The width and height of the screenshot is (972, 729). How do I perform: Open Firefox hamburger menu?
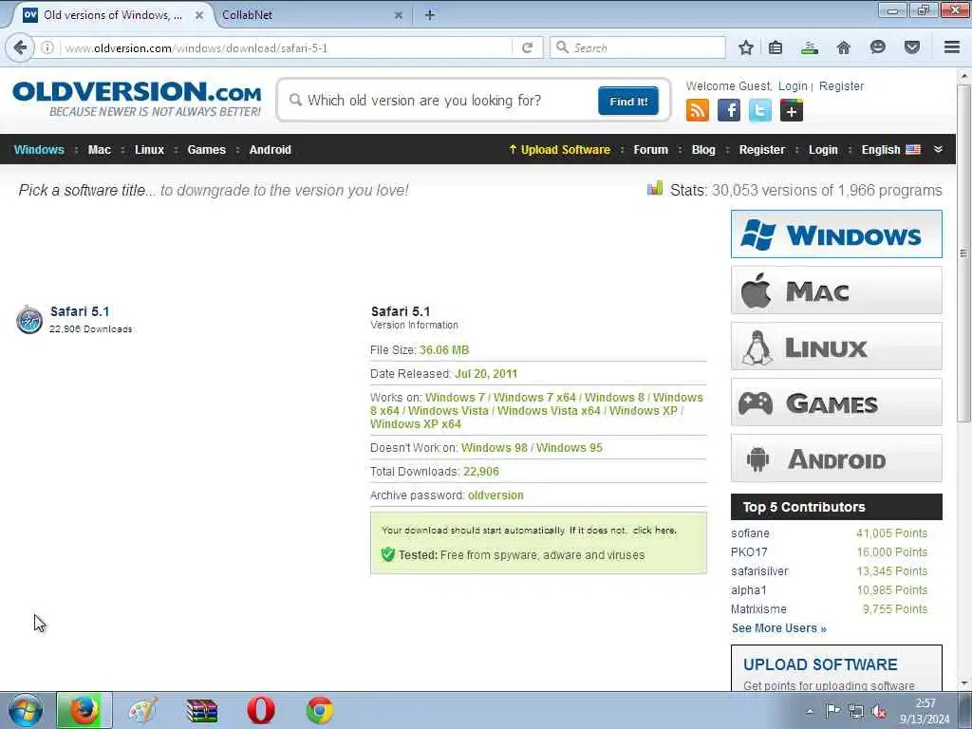pyautogui.click(x=952, y=47)
